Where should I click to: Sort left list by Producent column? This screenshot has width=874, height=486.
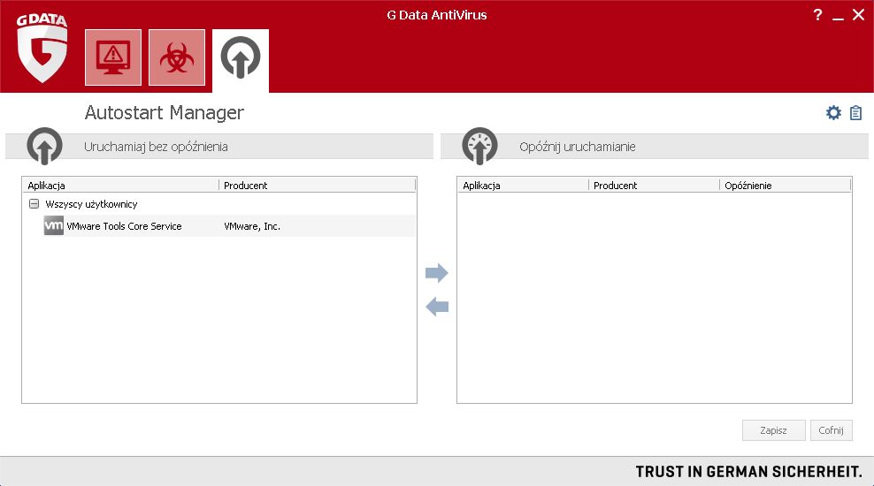[x=318, y=186]
